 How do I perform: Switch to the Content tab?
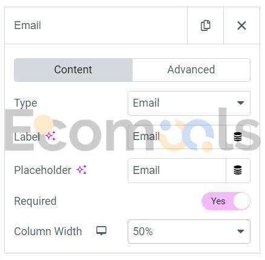(73, 70)
